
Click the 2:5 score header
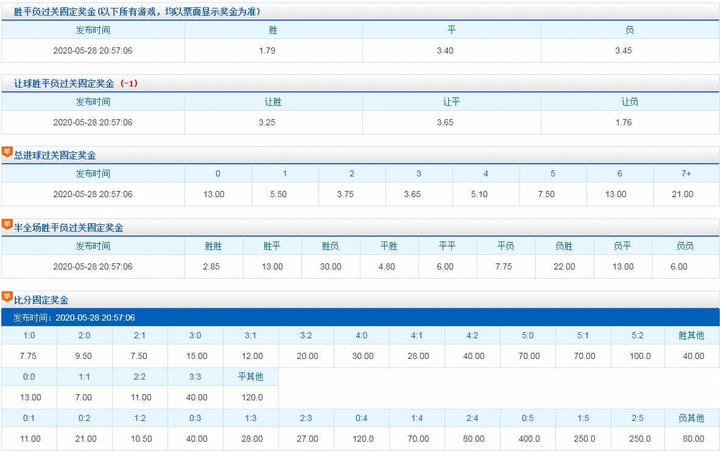coord(638,418)
